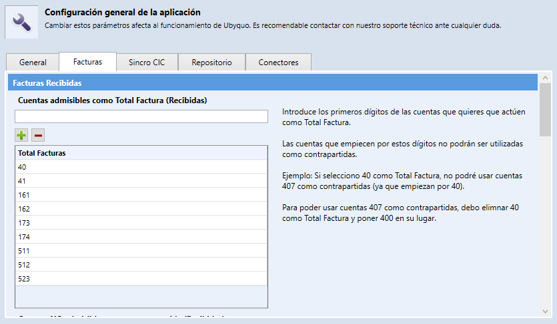
Task: Select the row with account 161
Action: pos(141,195)
